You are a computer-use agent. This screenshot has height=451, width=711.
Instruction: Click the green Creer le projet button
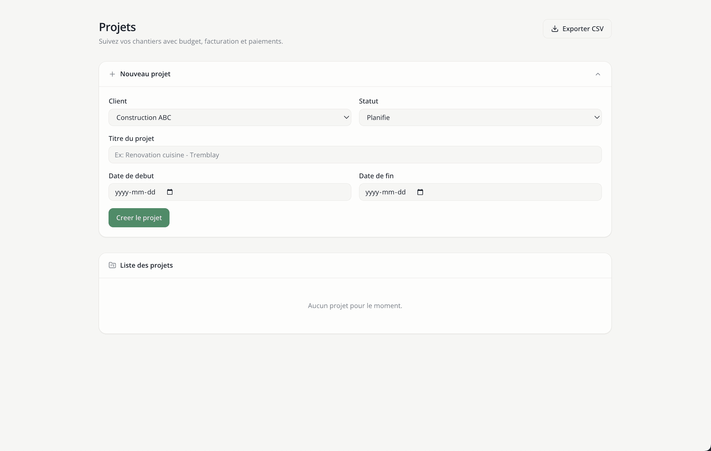(139, 218)
